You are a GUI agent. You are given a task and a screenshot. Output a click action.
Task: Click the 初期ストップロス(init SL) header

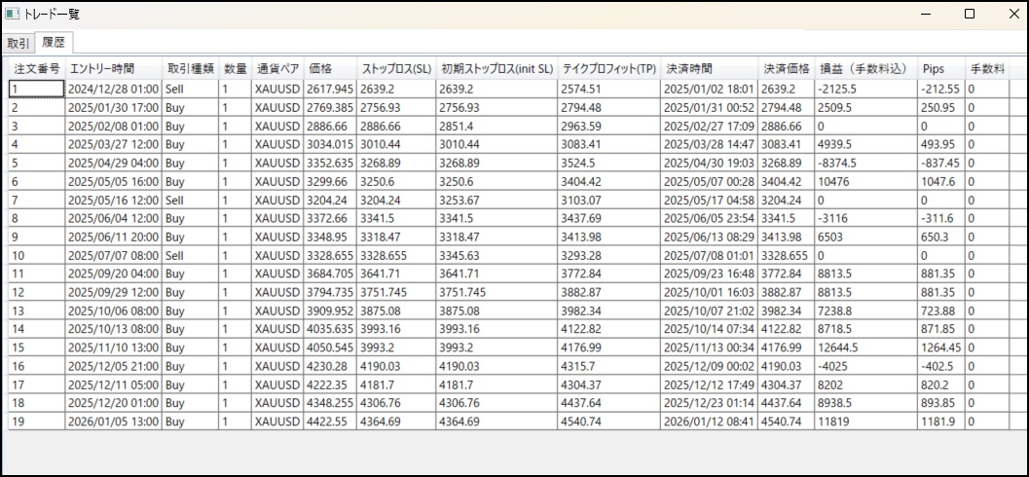click(x=496, y=69)
